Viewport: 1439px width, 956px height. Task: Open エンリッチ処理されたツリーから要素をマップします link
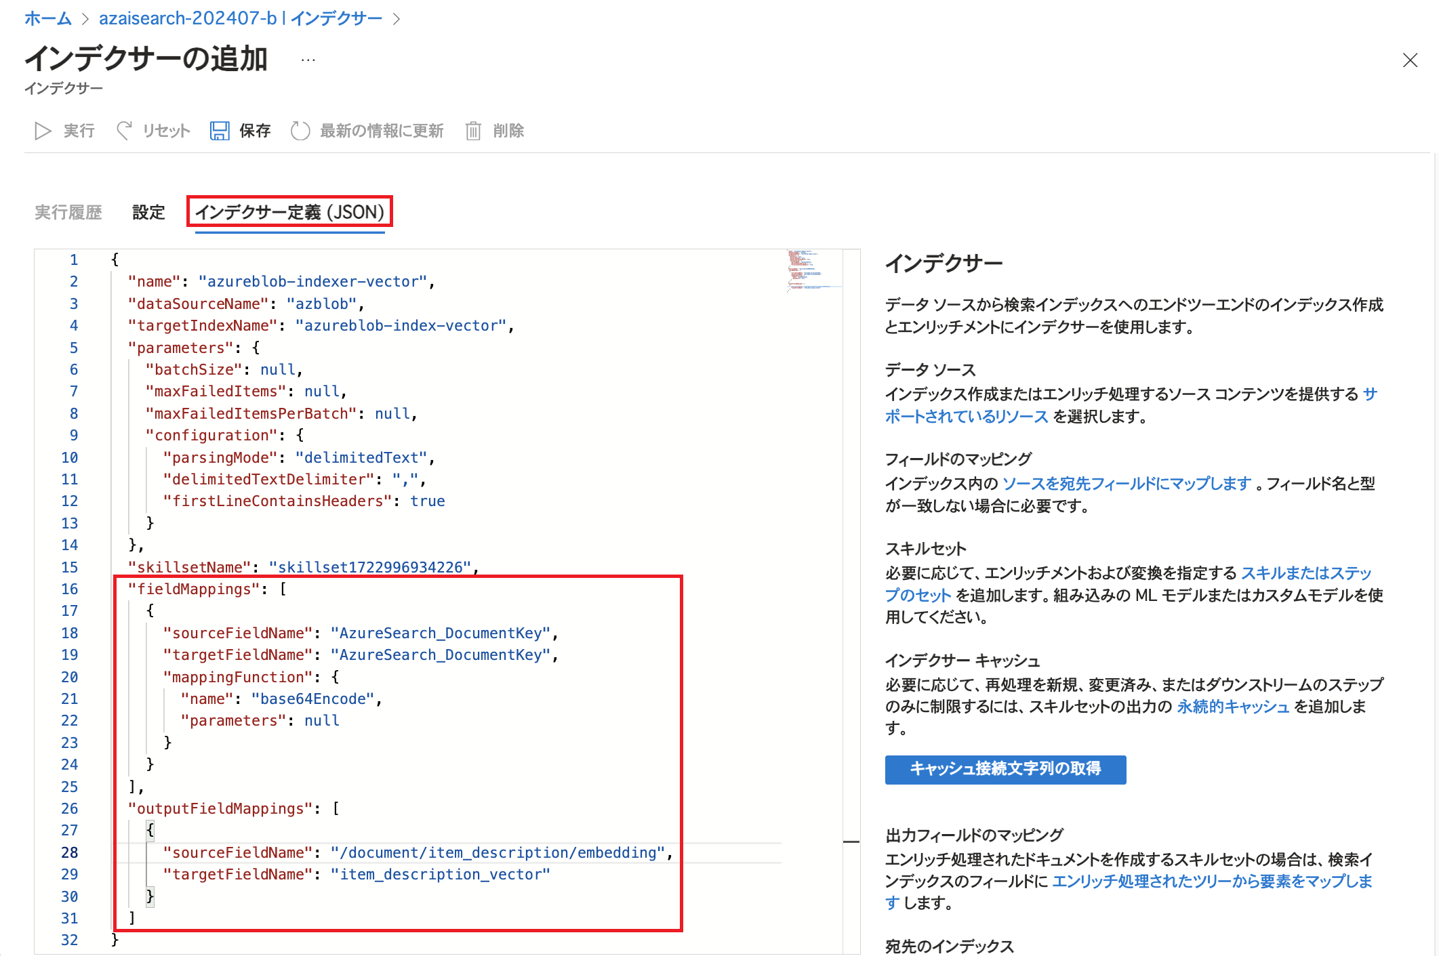coord(1212,881)
